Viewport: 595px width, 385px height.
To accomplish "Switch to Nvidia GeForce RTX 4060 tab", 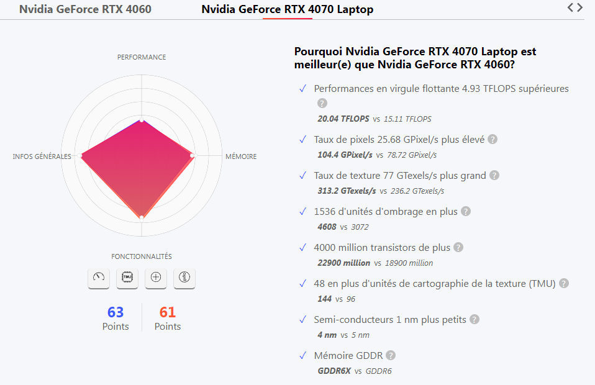I will pyautogui.click(x=85, y=9).
